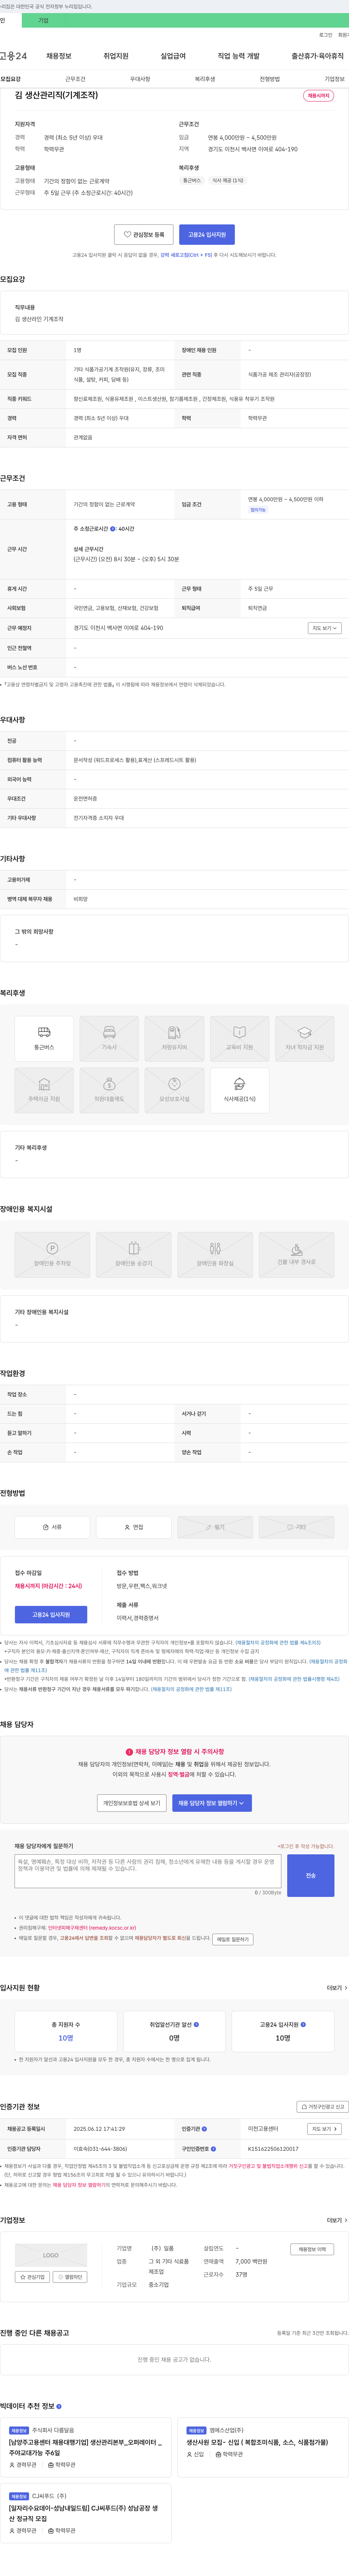Toggle 열람제한 button
The width and height of the screenshot is (349, 2576).
70,2277
